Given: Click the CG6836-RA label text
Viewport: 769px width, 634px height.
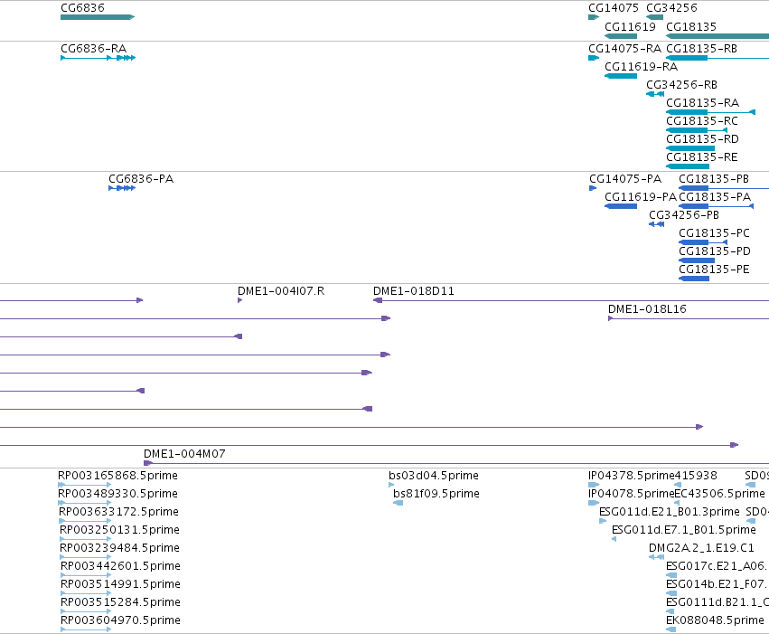Looking at the screenshot, I should 94,49.
